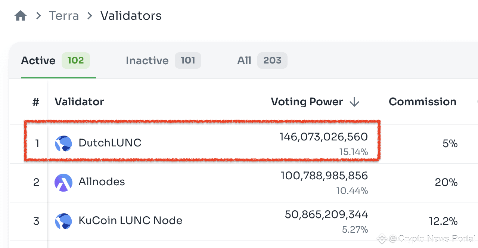The image size is (478, 248).
Task: Click the DutchLUNC validator name
Action: click(x=110, y=143)
